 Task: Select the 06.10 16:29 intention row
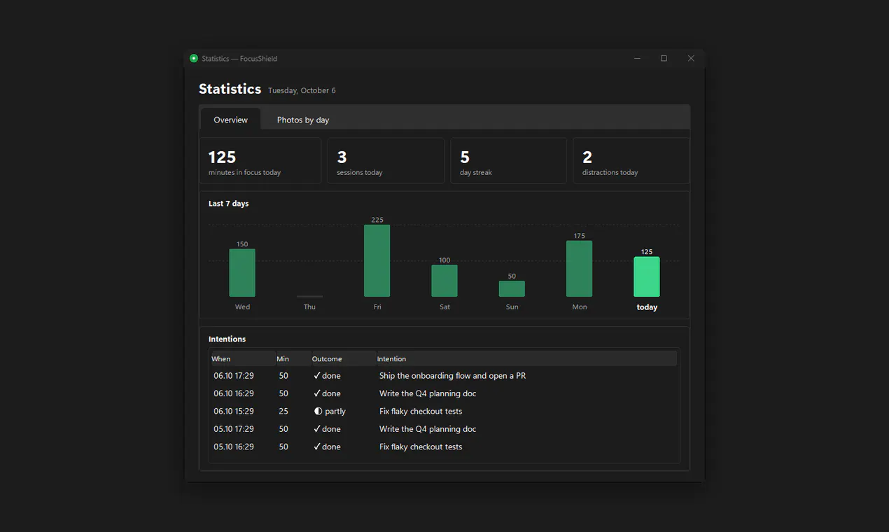[444, 393]
